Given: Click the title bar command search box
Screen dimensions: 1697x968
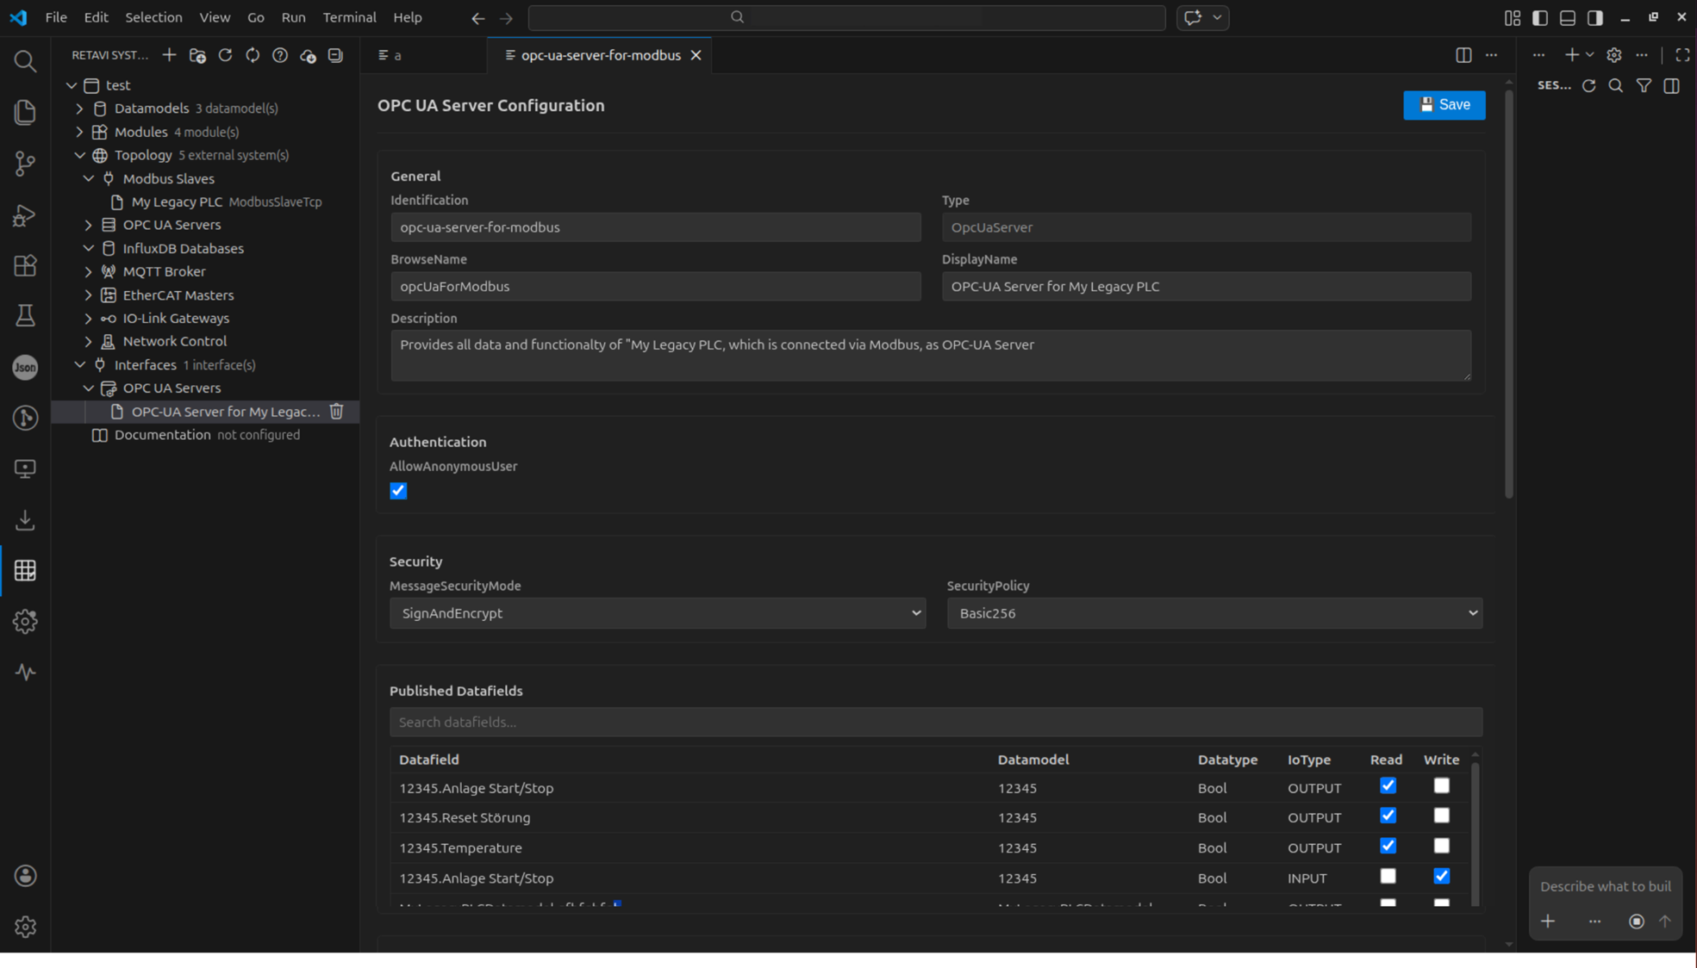Looking at the screenshot, I should pyautogui.click(x=846, y=17).
